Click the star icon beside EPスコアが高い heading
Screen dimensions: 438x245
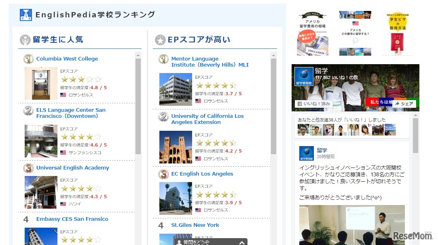[x=160, y=40]
